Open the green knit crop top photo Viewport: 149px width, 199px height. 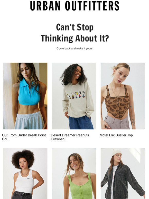pyautogui.click(x=74, y=174)
